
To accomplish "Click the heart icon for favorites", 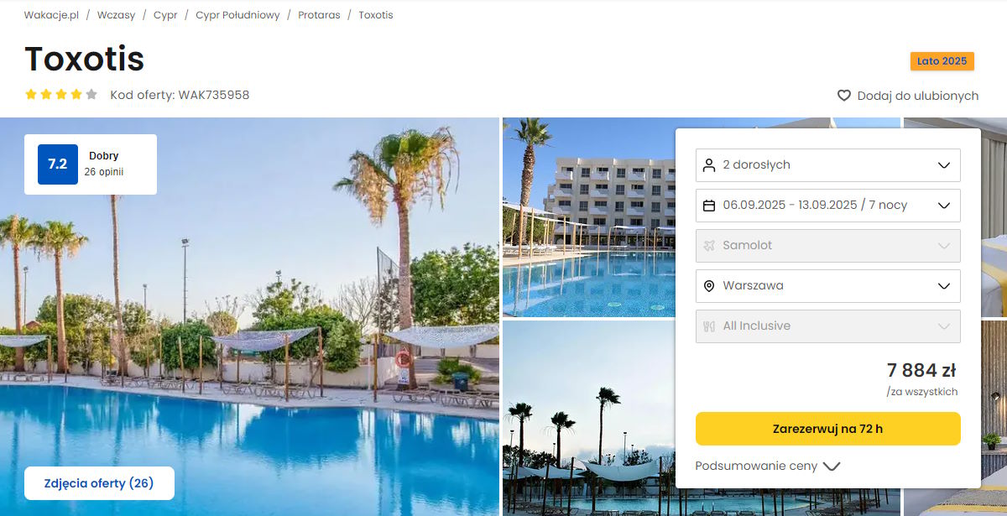I will click(x=844, y=96).
